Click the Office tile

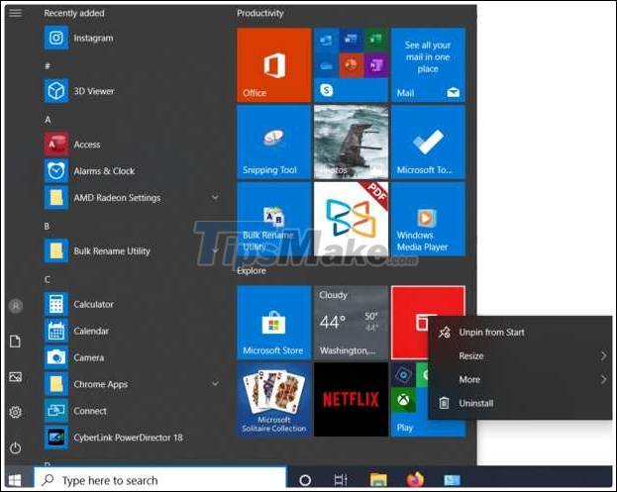click(x=274, y=65)
